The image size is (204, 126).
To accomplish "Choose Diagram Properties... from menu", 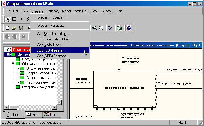I will tap(60, 17).
